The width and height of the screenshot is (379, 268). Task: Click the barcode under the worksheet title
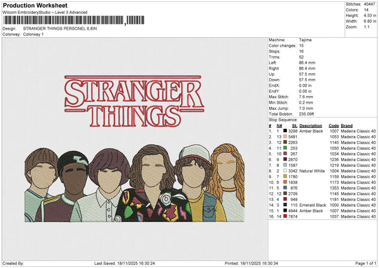coord(74,20)
